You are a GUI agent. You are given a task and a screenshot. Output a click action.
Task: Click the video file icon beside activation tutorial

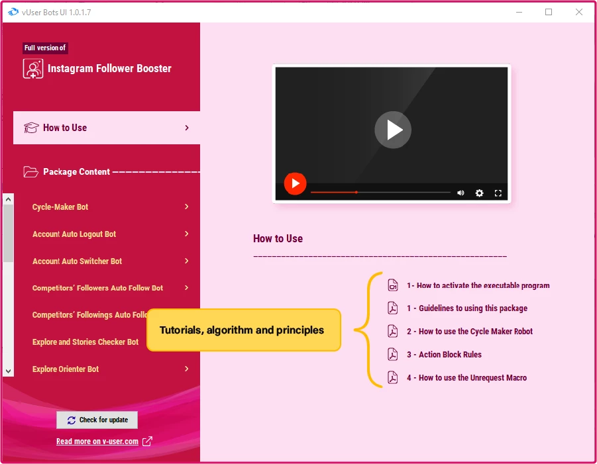pos(392,285)
